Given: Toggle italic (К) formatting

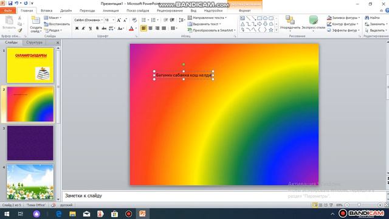Looking at the screenshot, I should tap(84, 29).
